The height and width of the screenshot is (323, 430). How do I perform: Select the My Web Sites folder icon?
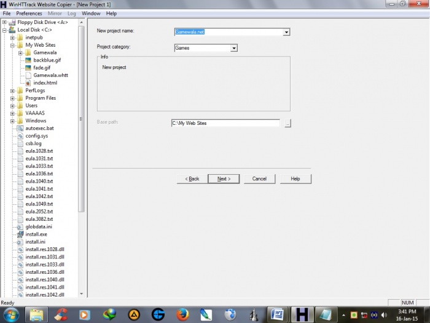click(20, 45)
